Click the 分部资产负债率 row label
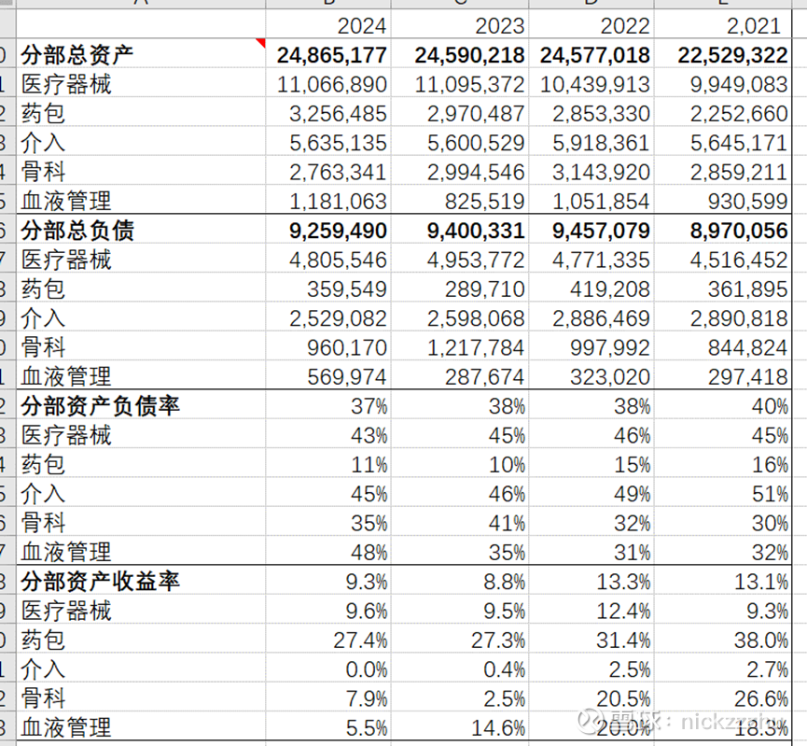The width and height of the screenshot is (807, 746). pyautogui.click(x=101, y=406)
